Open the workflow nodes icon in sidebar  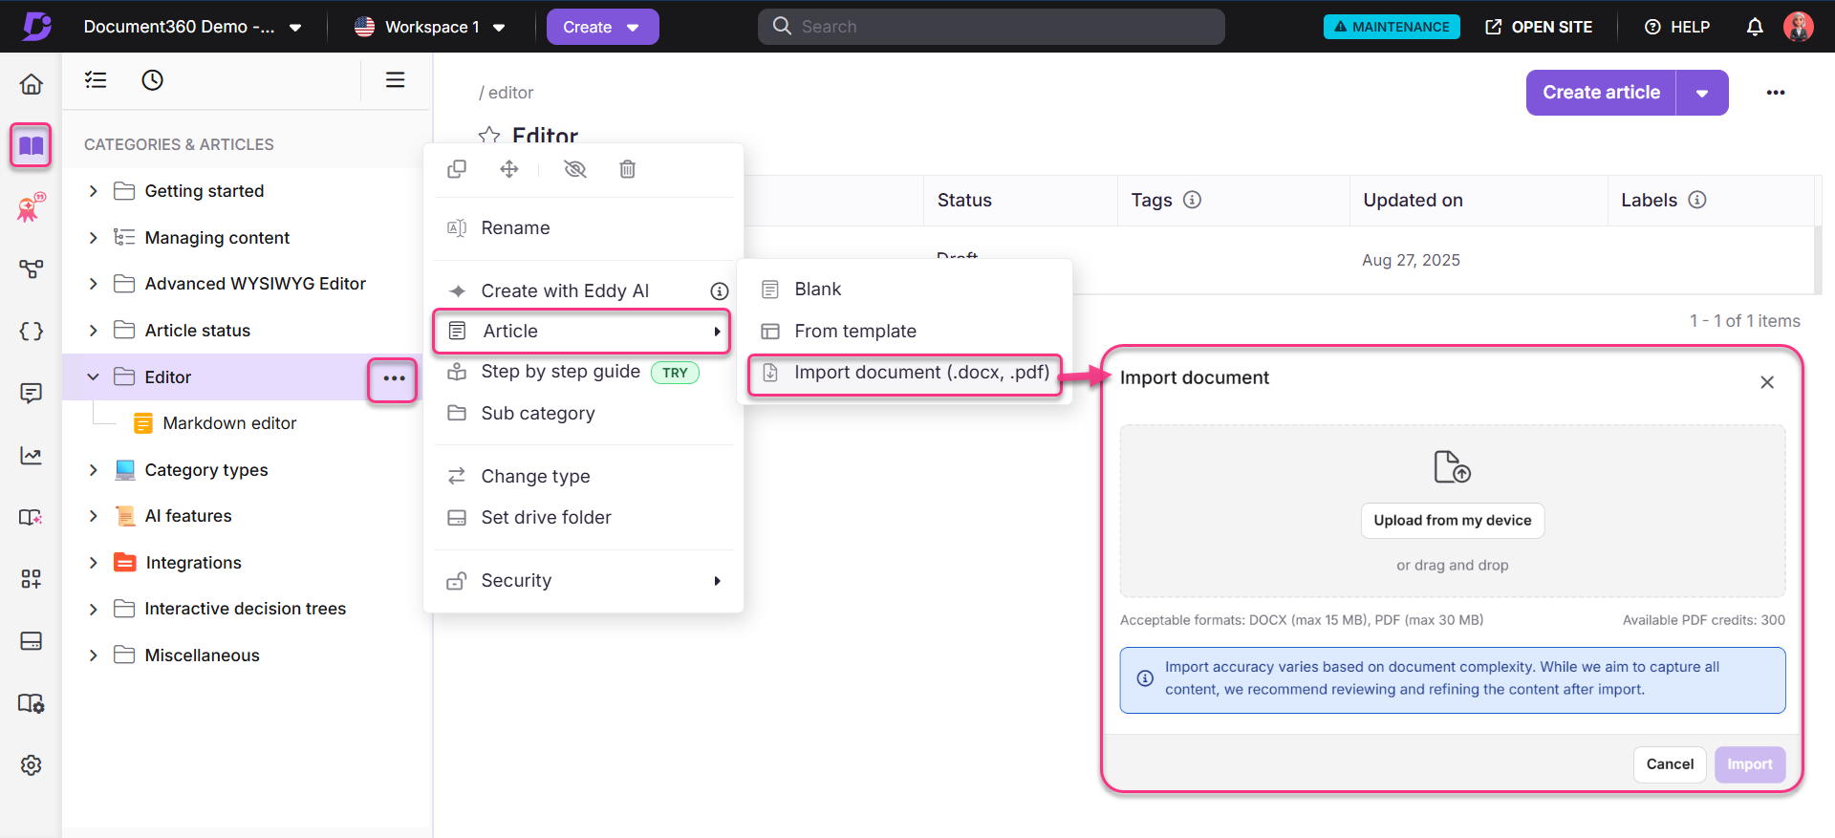31,269
